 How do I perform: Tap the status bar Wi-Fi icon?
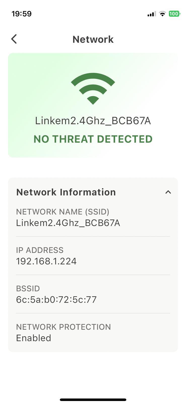point(163,14)
